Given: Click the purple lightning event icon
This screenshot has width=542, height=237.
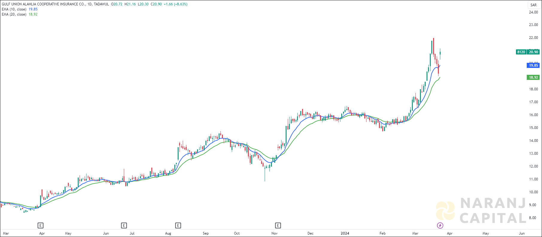Looking at the screenshot, I should (x=440, y=225).
